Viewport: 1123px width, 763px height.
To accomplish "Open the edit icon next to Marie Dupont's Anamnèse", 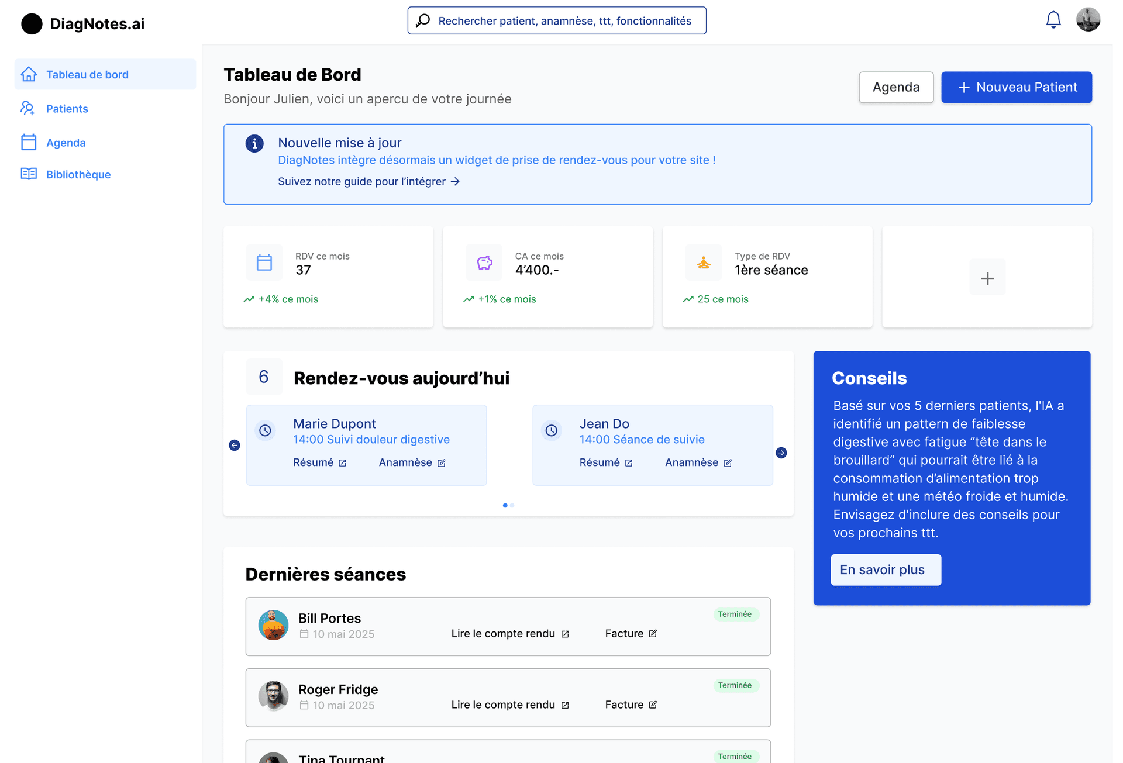I will 442,462.
